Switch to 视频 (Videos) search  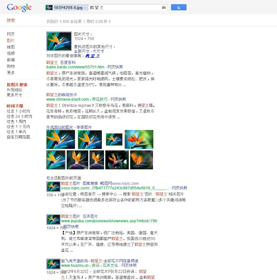(10, 53)
